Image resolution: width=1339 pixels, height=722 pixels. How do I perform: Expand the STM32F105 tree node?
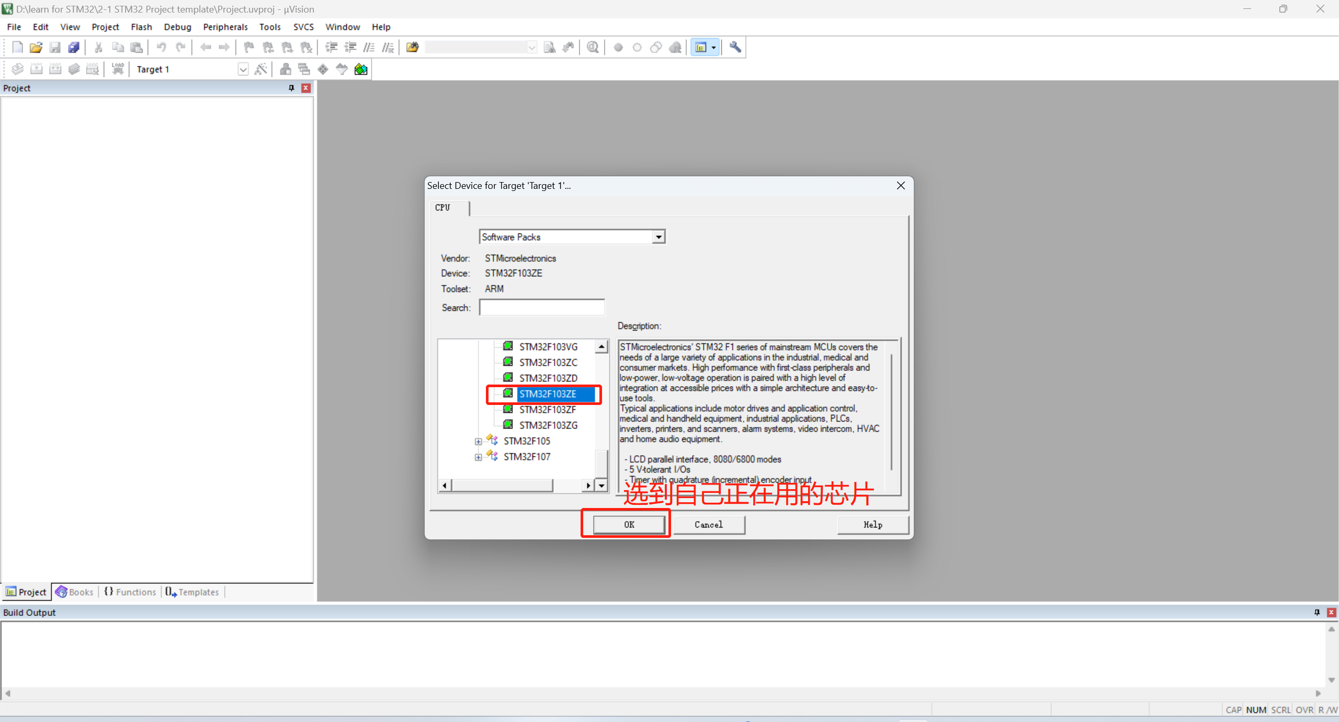coord(478,442)
